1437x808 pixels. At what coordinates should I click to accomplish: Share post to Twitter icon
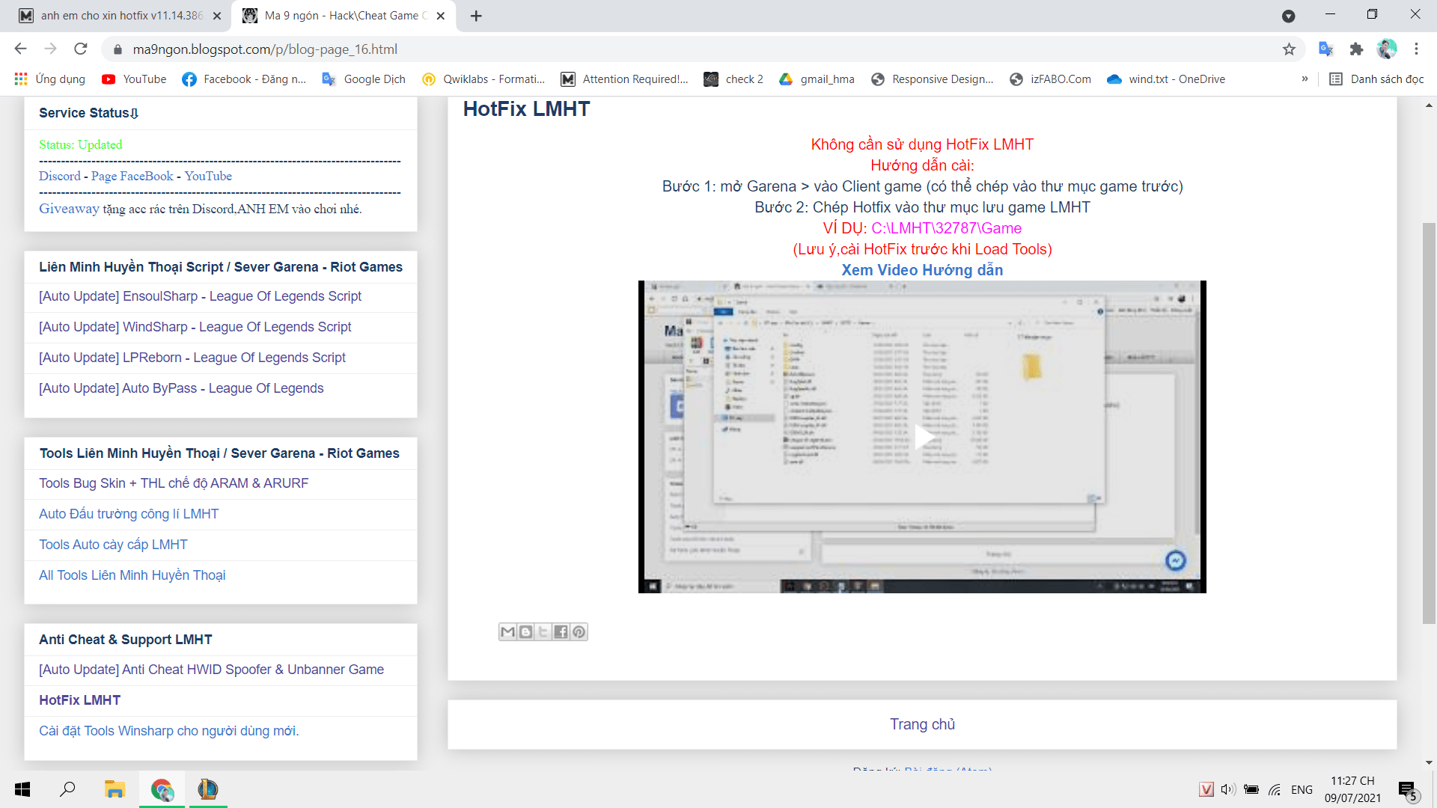pos(543,632)
